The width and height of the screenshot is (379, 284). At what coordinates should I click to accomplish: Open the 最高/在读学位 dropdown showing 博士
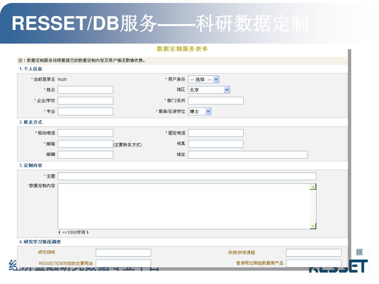[199, 112]
